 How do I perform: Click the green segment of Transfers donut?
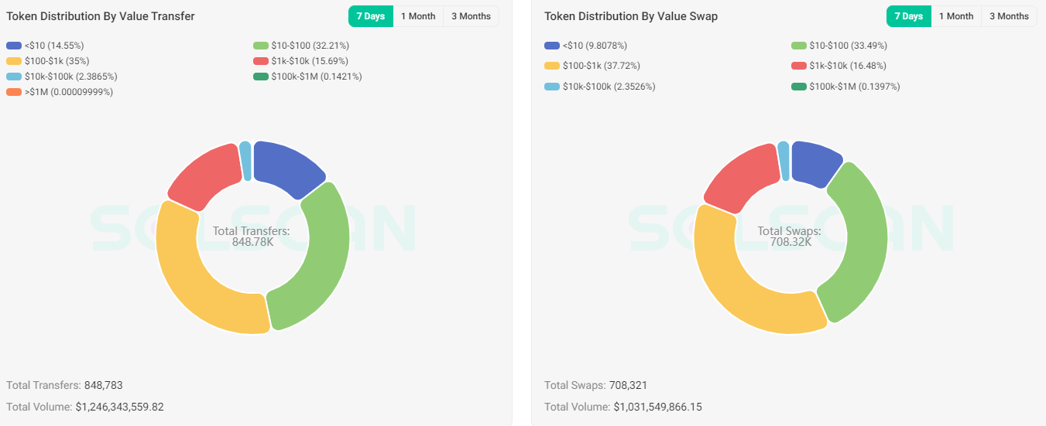pyautogui.click(x=324, y=247)
